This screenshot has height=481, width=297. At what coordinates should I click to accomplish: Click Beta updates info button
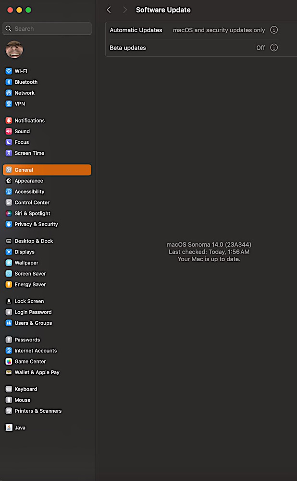tap(274, 48)
